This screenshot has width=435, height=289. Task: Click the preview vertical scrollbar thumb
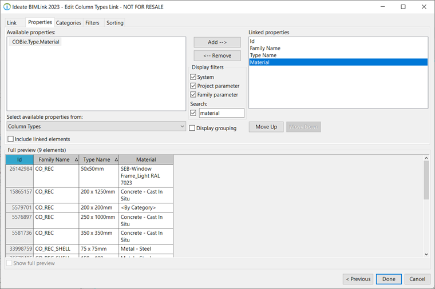pos(426,180)
